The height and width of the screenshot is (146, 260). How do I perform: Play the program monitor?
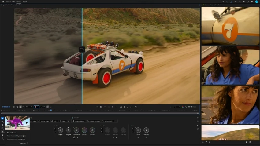tap(113, 107)
